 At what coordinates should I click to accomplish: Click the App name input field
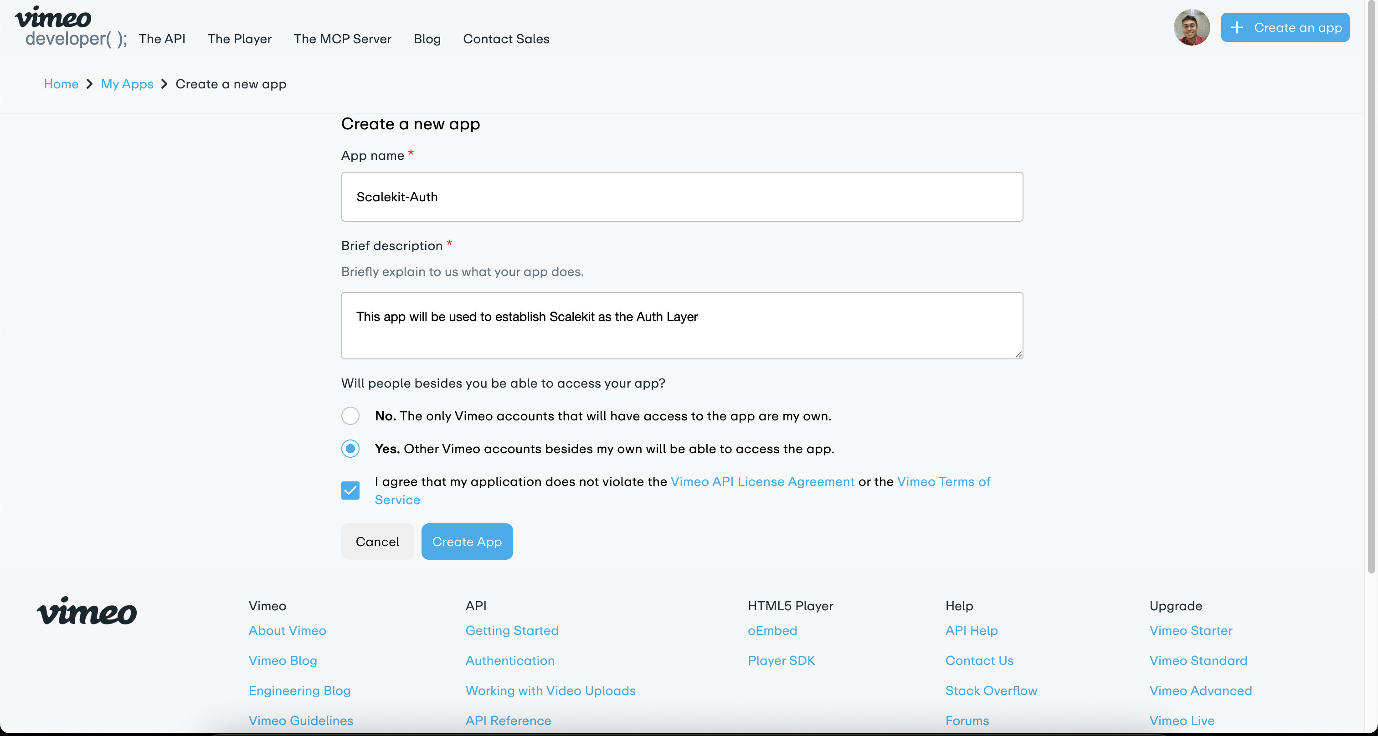coord(682,197)
